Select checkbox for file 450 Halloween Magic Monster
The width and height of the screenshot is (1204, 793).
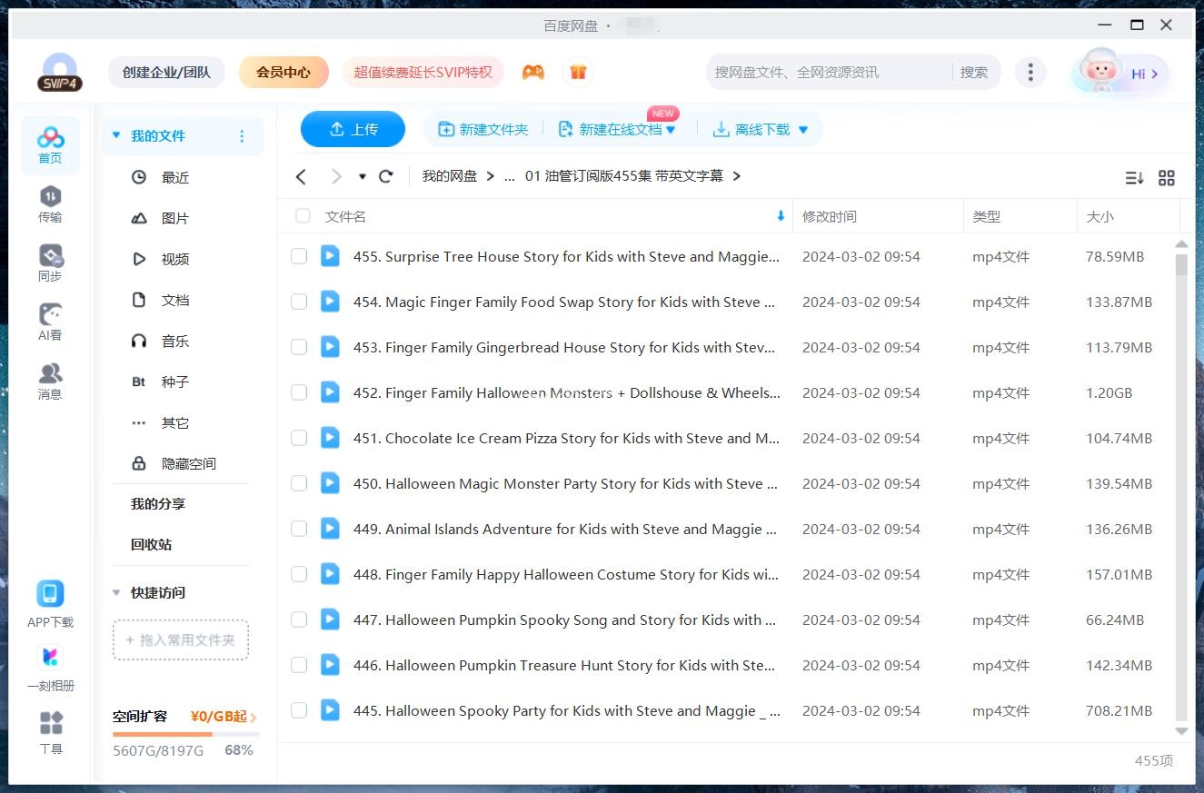click(299, 484)
